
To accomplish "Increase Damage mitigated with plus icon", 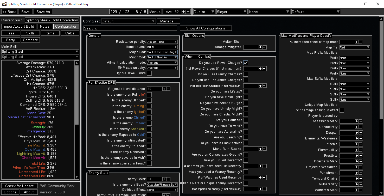I will [x=260, y=47].
